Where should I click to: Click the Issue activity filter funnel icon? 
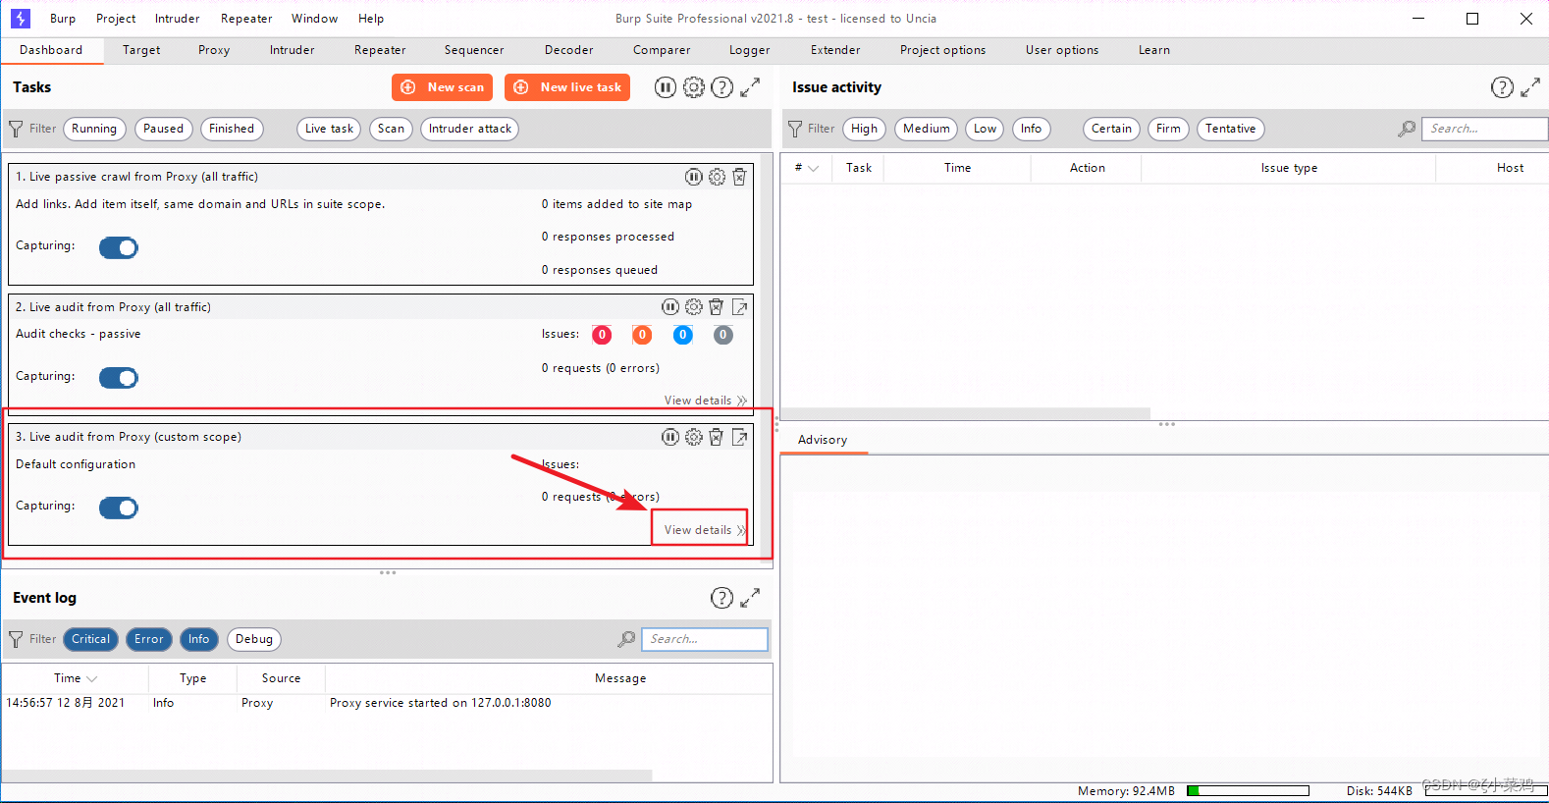coord(795,129)
